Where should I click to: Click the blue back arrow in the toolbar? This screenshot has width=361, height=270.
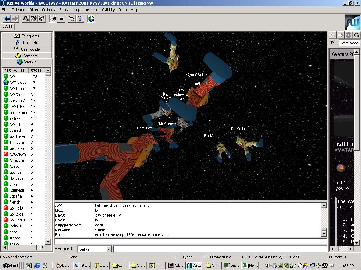(x=6, y=19)
